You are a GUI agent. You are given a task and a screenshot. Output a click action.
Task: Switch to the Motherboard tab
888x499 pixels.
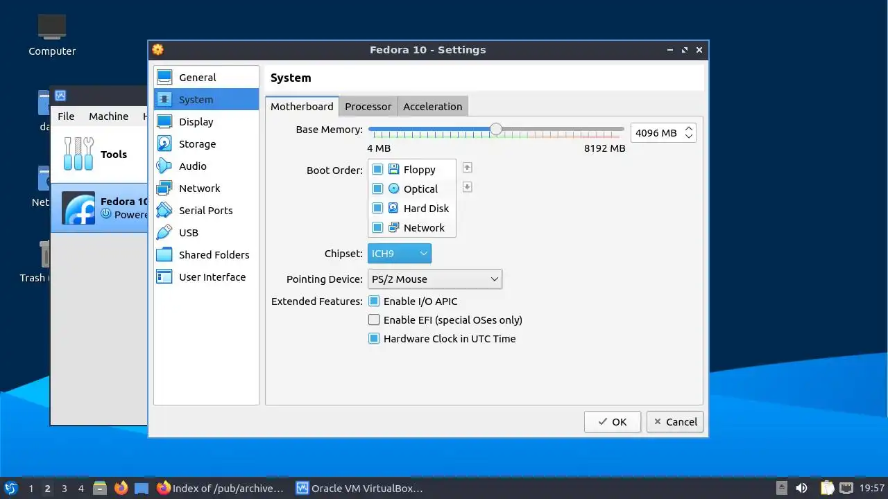302,107
